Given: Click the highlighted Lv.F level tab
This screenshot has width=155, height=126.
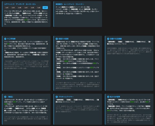Looking at the screenshot, I should [45, 8].
